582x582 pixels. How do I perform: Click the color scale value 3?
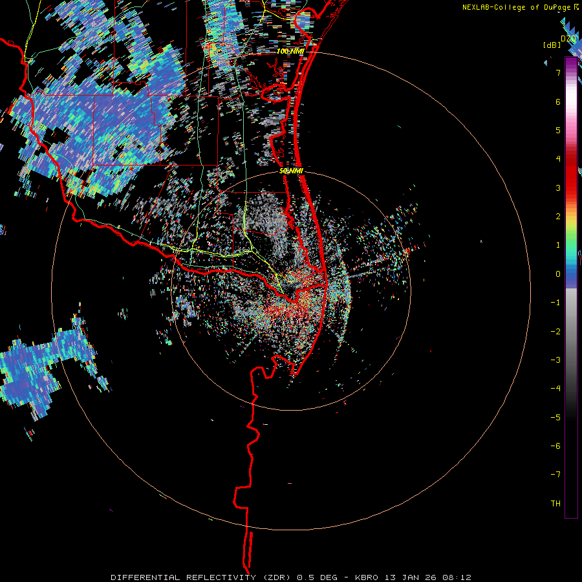558,188
